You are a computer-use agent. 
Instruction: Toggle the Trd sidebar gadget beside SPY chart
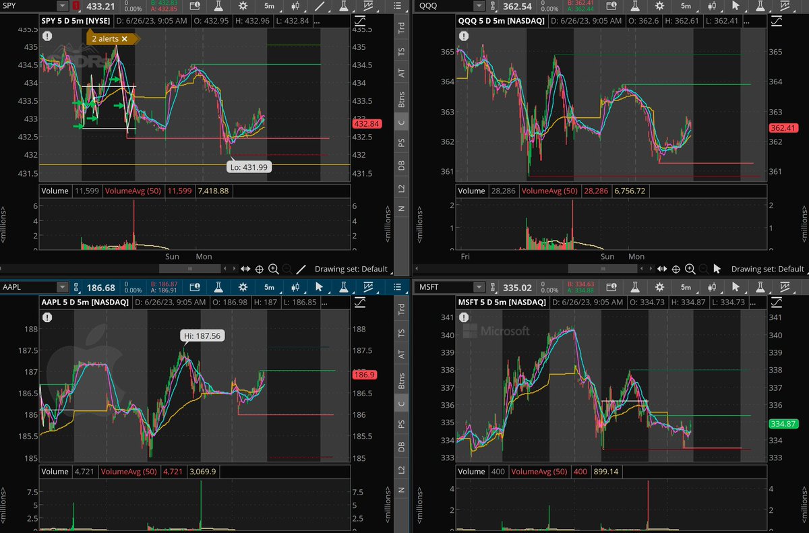(402, 28)
